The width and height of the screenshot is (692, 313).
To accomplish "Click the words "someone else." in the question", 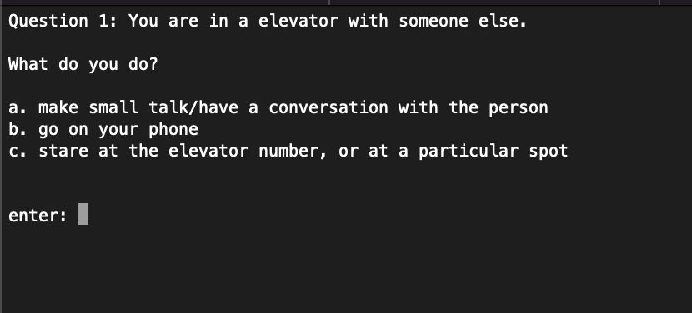I will [x=463, y=21].
